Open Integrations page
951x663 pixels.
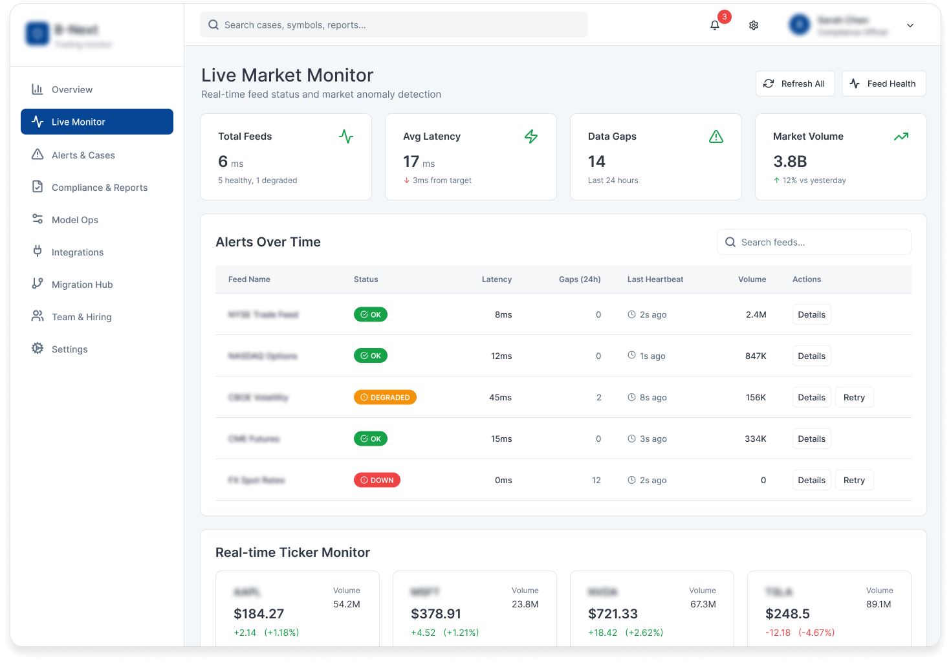[x=97, y=252]
